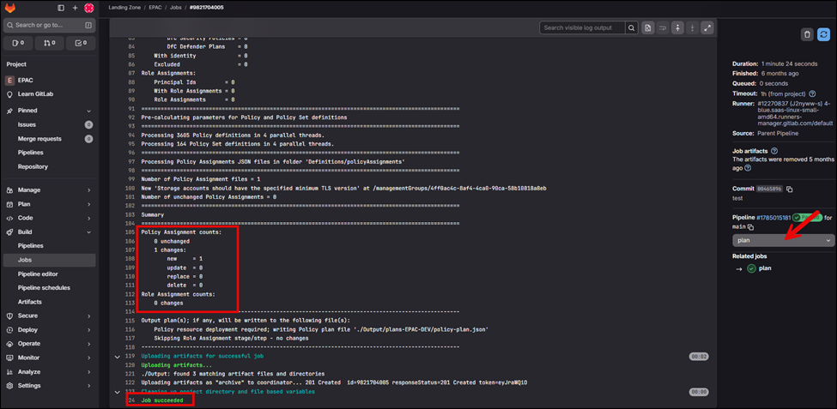Open Pipeline schedules
Image resolution: width=837 pixels, height=409 pixels.
50,288
